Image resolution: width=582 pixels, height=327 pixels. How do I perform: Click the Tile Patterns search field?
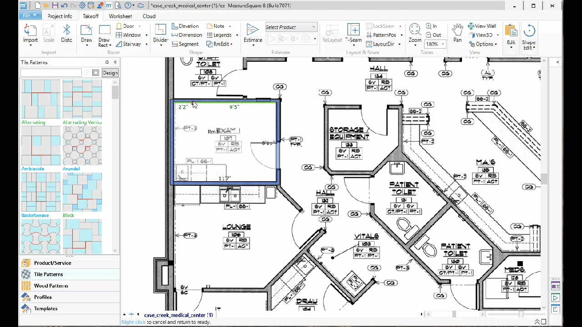[51, 73]
